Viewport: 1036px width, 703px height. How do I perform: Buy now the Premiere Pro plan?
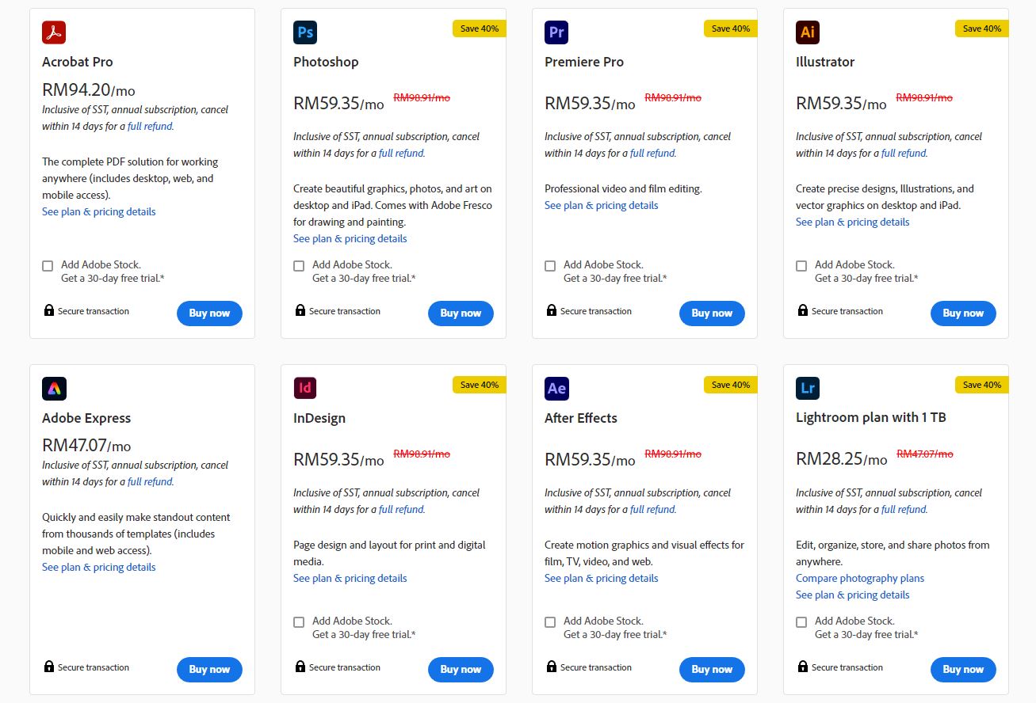pos(712,313)
